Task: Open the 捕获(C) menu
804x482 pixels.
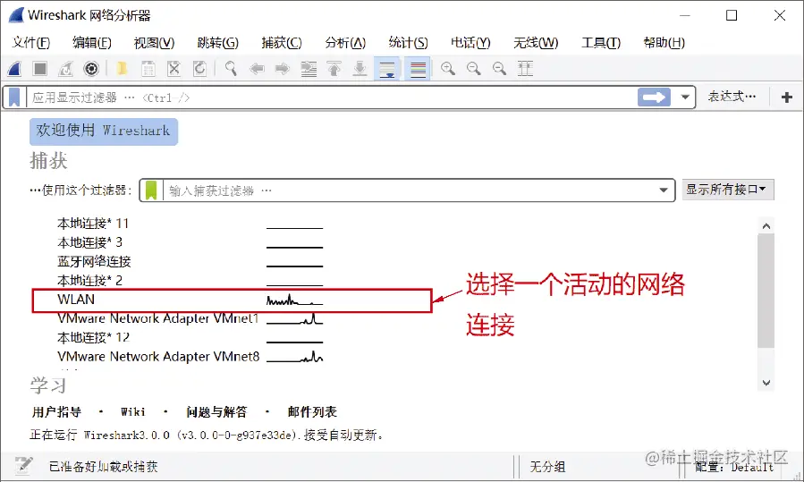Action: click(282, 43)
